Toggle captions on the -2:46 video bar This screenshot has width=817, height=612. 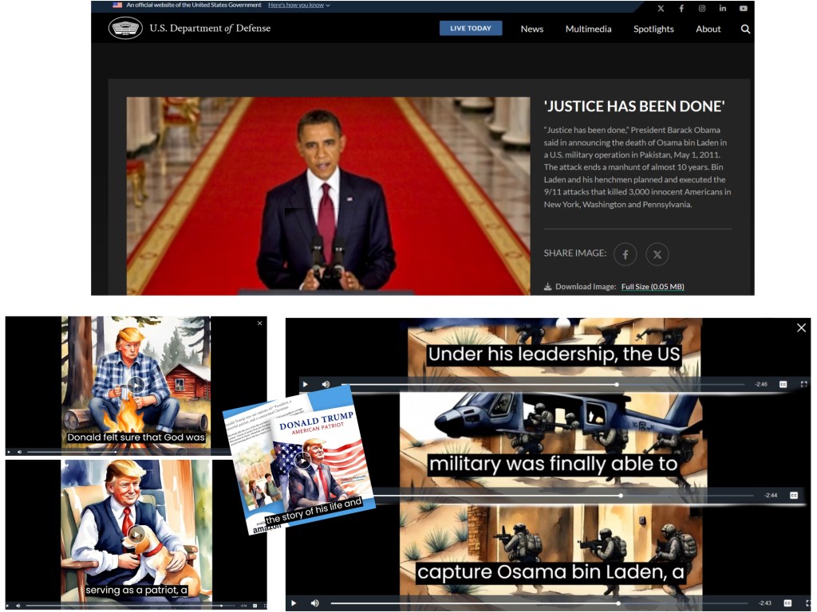[x=783, y=384]
